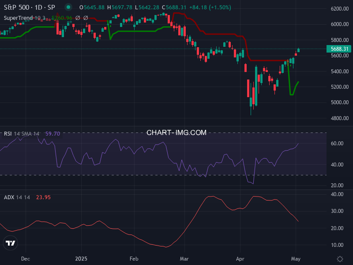Click the low price L5642.28
This screenshot has height=265, width=353.
pyautogui.click(x=147, y=8)
